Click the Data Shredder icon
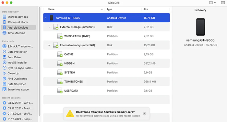Screen dimensions: 227x122 pos(5,84)
